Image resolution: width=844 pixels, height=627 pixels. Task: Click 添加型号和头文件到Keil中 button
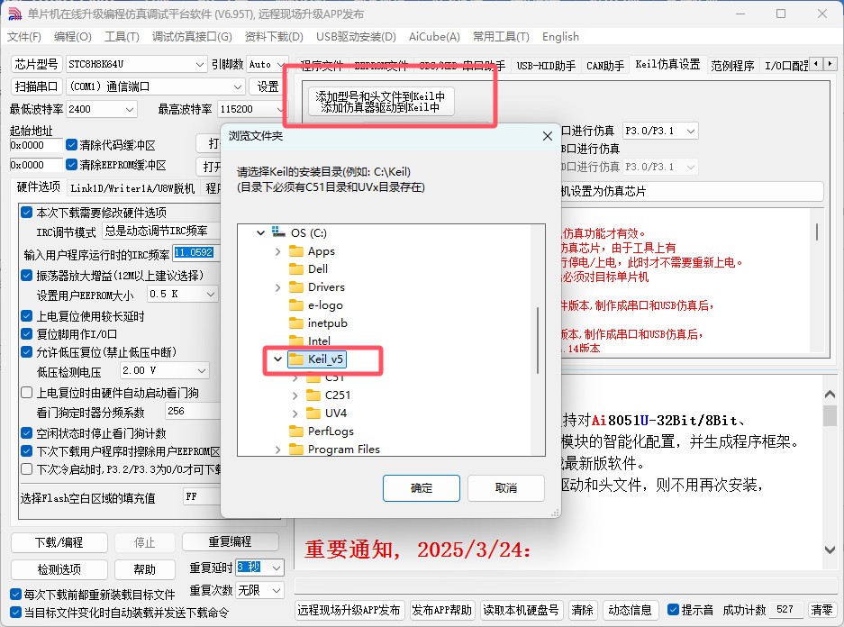click(x=380, y=101)
